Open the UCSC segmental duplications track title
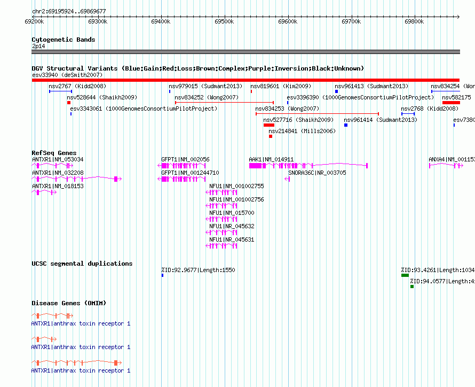The width and height of the screenshot is (475, 387). tap(82, 264)
